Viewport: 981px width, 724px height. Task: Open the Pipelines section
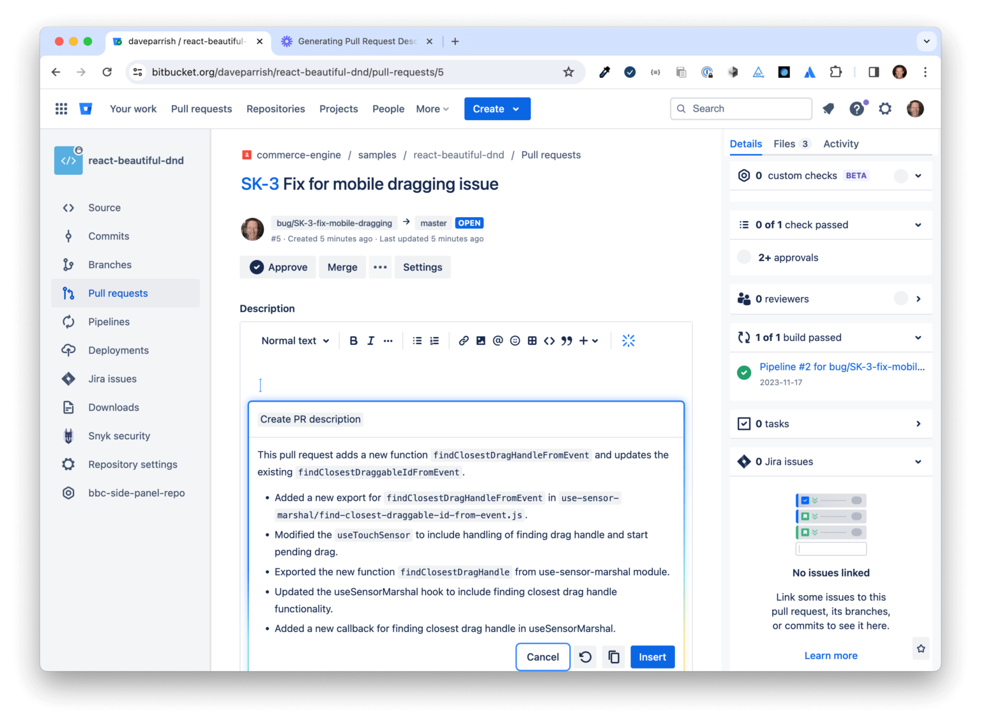click(x=108, y=321)
